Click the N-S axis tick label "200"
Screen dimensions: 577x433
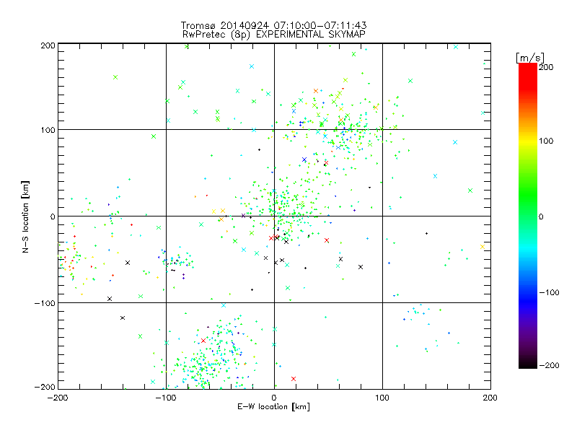[x=48, y=45]
